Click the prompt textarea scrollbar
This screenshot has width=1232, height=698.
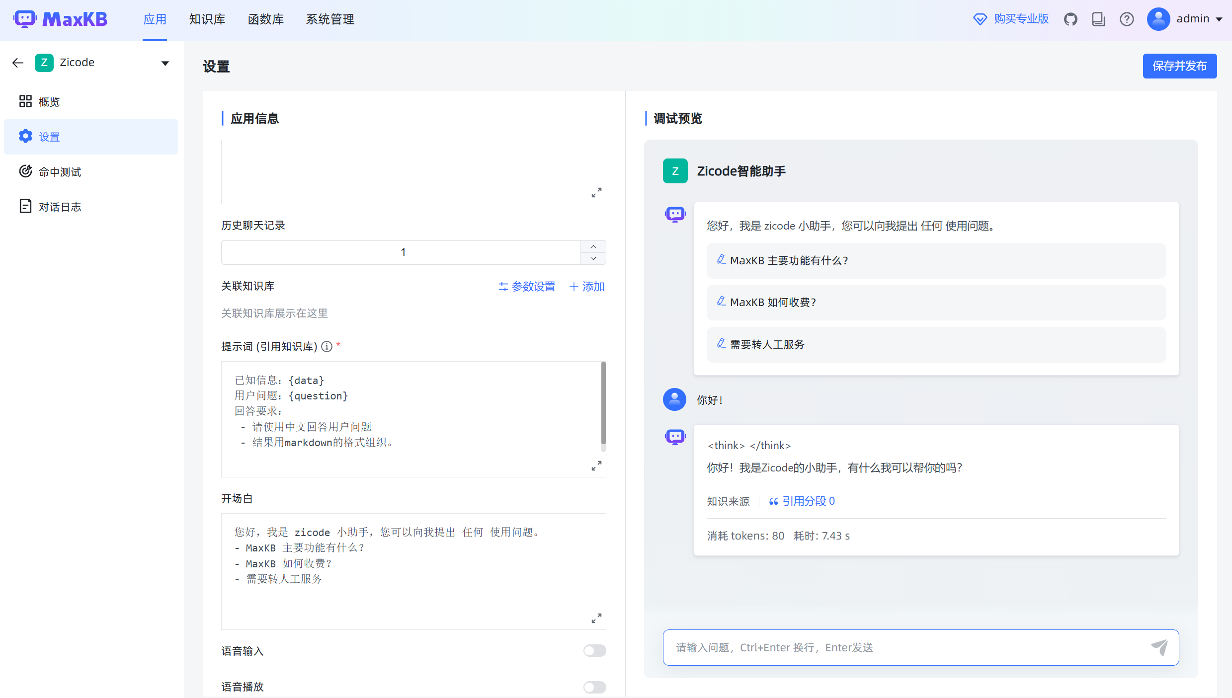coord(603,402)
